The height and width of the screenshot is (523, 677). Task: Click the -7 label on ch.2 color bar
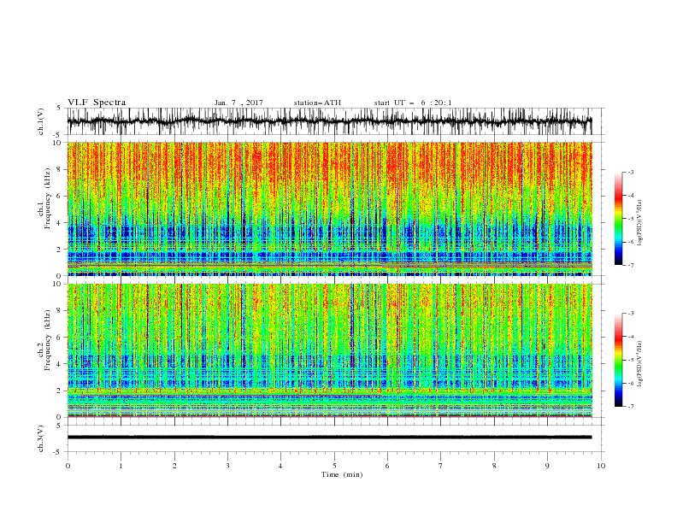(631, 406)
